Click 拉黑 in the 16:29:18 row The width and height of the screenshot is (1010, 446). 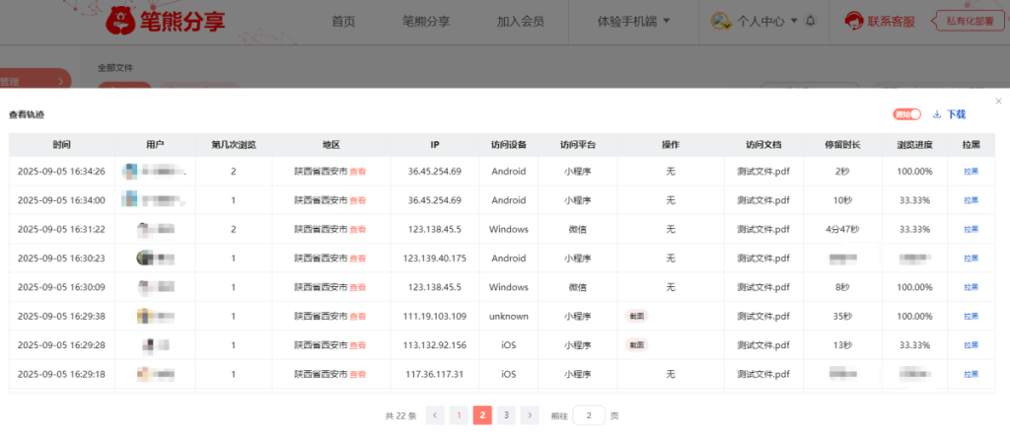click(x=971, y=374)
